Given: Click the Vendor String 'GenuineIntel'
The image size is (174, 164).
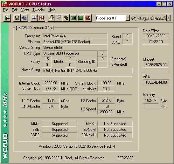Looking at the screenshot, I should (x=74, y=48).
